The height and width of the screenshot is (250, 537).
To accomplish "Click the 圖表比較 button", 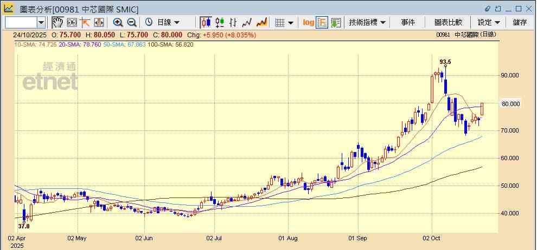I will pyautogui.click(x=448, y=22).
